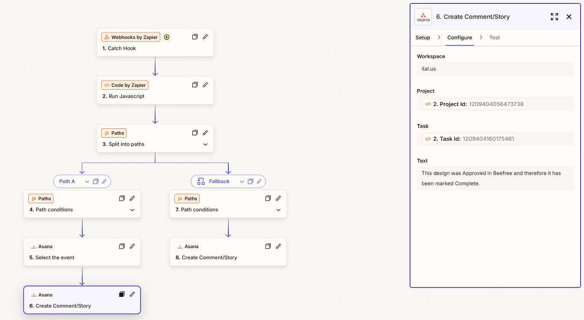Open step "7. Path conditions"

pos(228,204)
